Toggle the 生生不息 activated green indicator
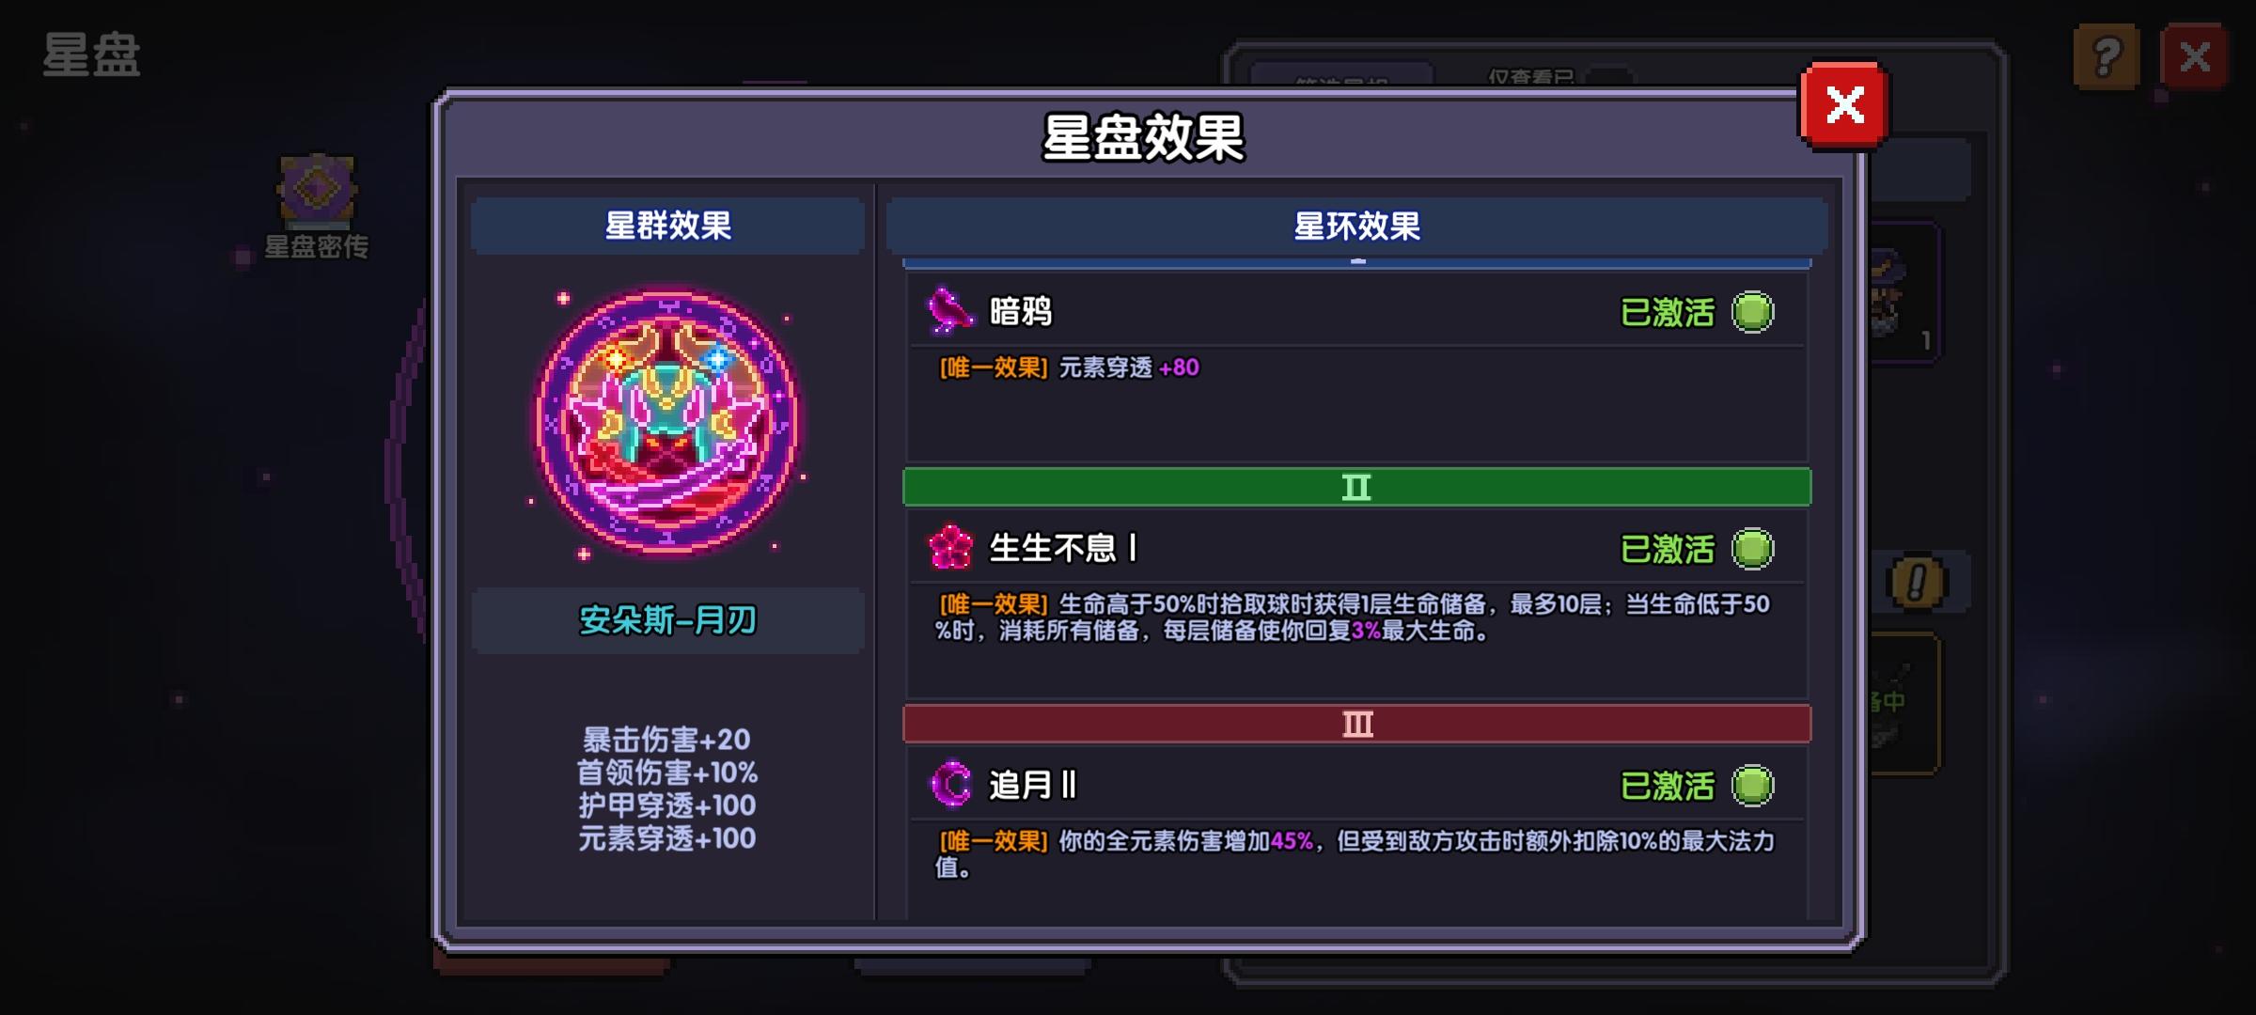The height and width of the screenshot is (1015, 2256). [x=1753, y=549]
